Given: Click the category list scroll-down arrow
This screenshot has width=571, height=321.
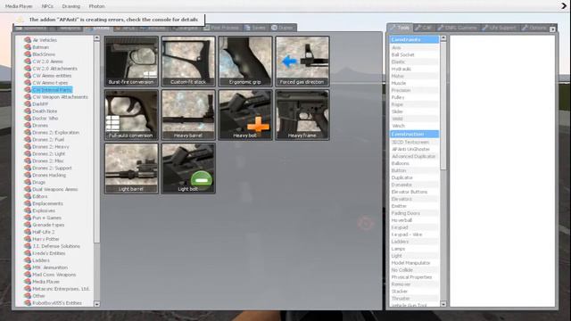Looking at the screenshot, I should (97, 303).
